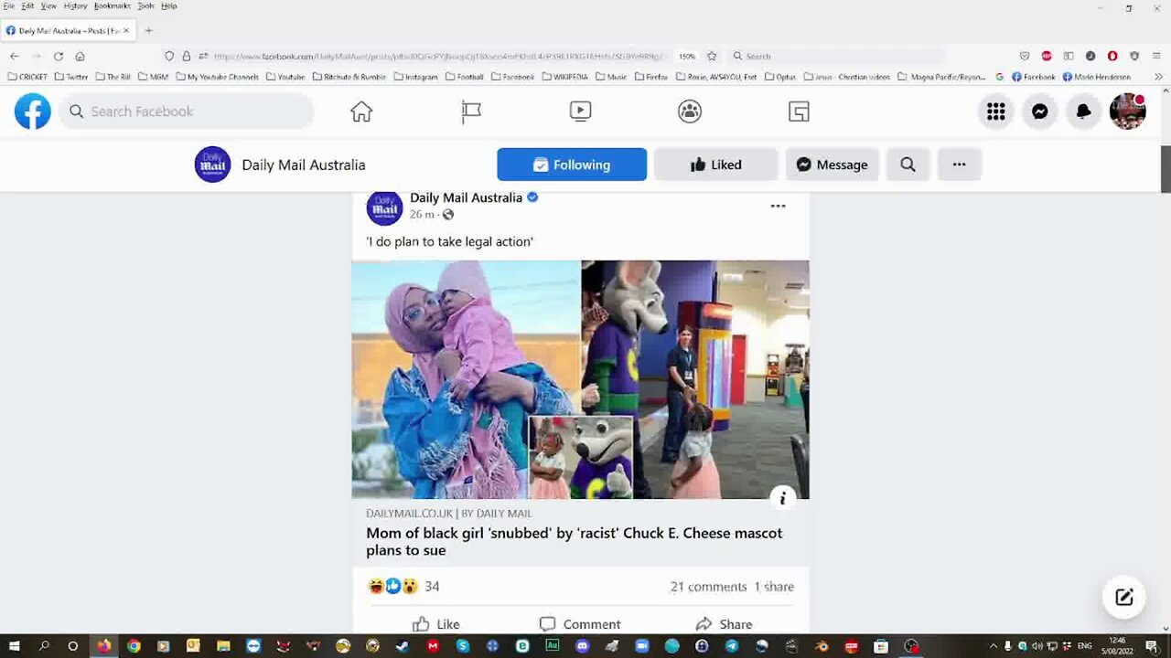Go to Facebook Home feed icon

(x=361, y=111)
